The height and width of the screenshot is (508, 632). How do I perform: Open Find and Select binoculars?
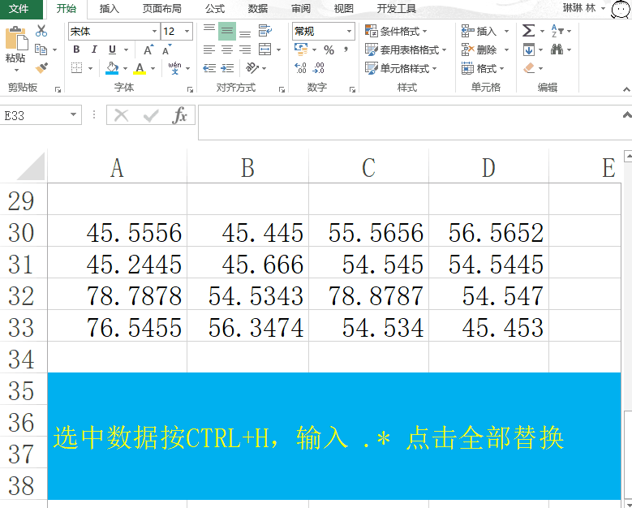click(557, 50)
